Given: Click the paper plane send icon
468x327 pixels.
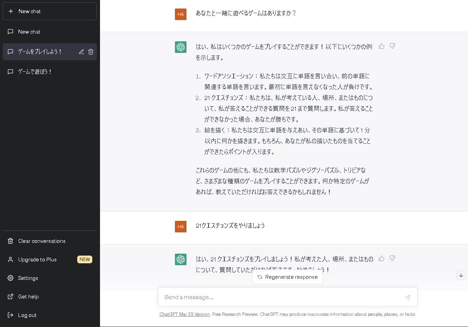Looking at the screenshot, I should (408, 297).
